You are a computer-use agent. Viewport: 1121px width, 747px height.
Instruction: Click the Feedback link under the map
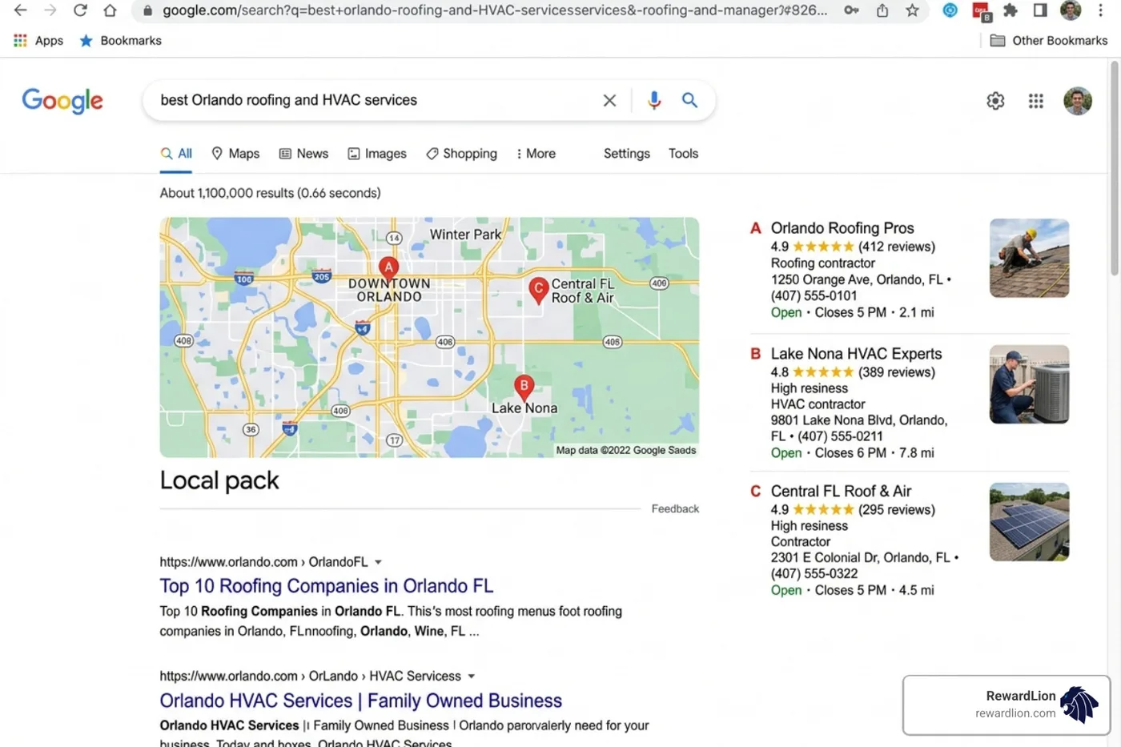(x=675, y=509)
